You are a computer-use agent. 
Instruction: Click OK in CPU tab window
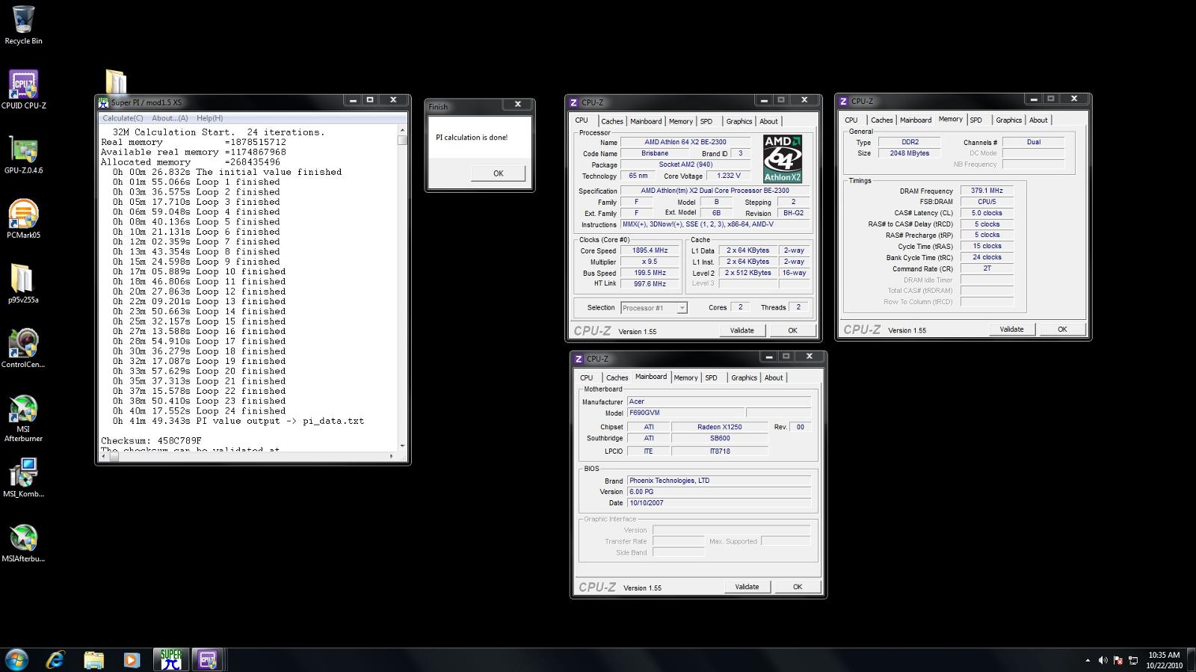point(792,330)
